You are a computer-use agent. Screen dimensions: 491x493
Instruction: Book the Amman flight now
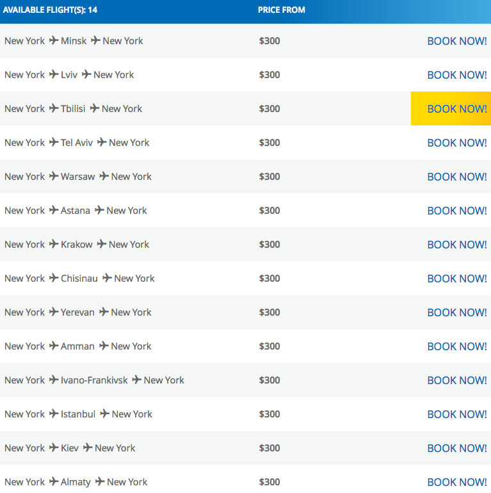456,346
